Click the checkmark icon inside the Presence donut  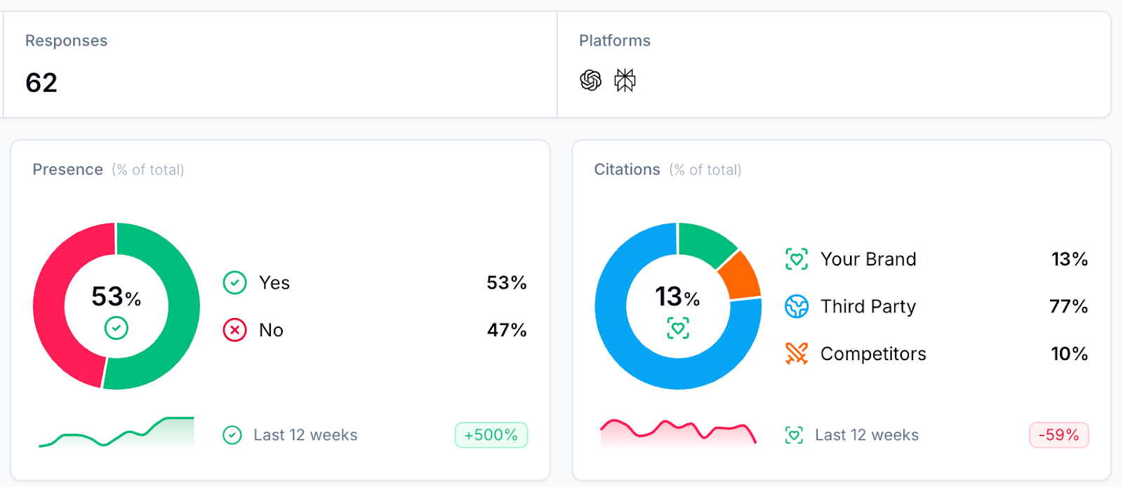116,327
